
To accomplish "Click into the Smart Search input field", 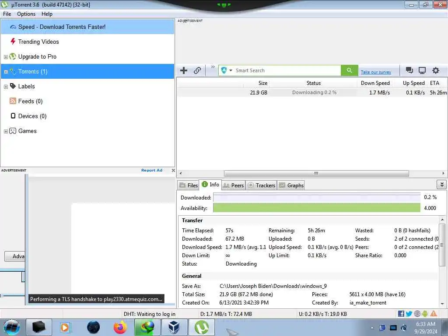I will pyautogui.click(x=287, y=70).
